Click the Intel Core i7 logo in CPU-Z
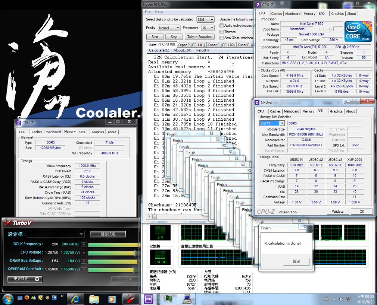 pyautogui.click(x=358, y=31)
